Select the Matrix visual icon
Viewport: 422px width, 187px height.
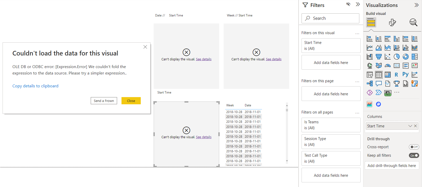pos(388,75)
